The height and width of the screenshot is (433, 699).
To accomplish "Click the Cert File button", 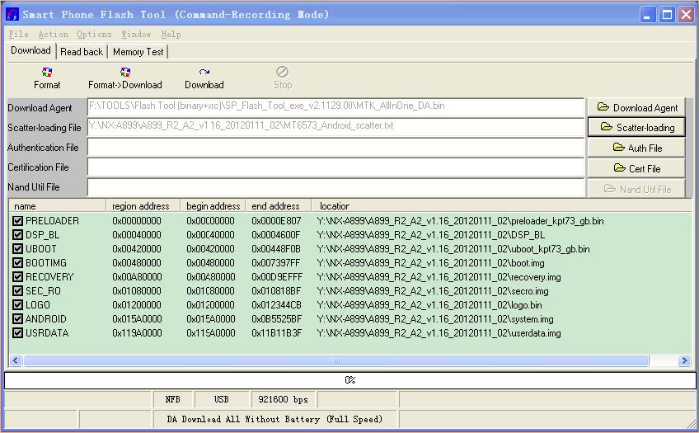I will tap(636, 168).
